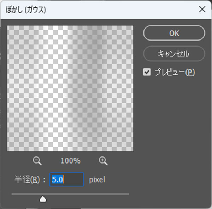
Task: Click the slider track's middle
Action: point(70,194)
